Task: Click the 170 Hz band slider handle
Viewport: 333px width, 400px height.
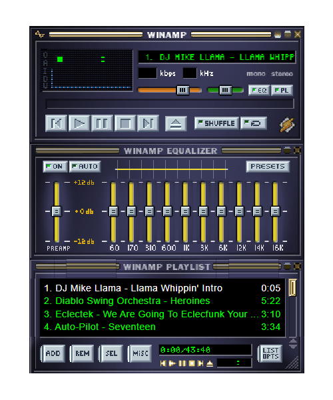Action: pos(131,211)
